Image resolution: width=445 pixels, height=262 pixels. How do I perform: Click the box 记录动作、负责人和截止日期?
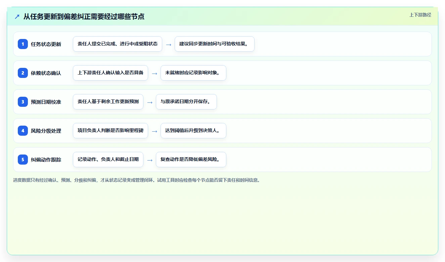tap(108, 160)
